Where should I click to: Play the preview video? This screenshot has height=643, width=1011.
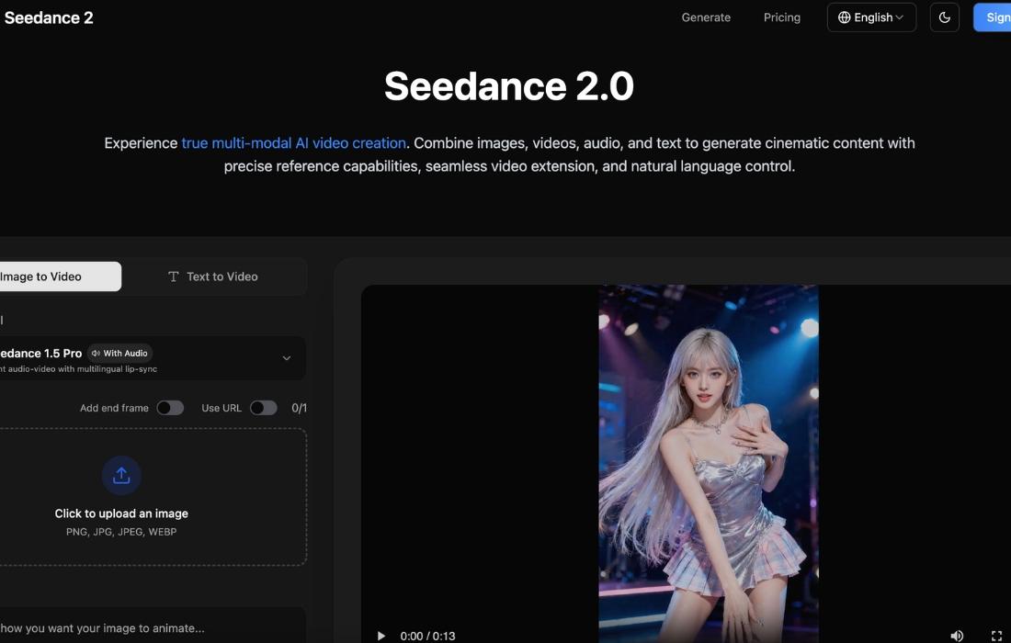381,636
